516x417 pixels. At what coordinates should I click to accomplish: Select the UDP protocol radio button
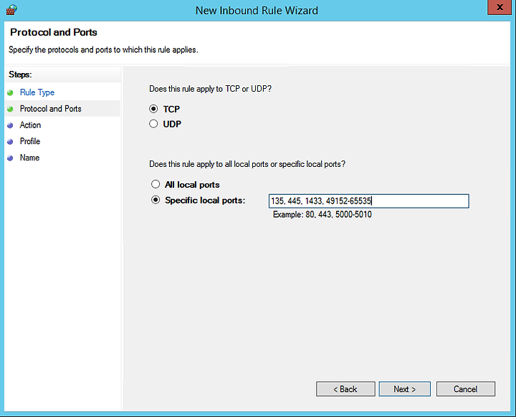click(153, 124)
